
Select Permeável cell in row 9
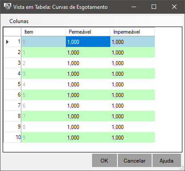click(x=88, y=127)
